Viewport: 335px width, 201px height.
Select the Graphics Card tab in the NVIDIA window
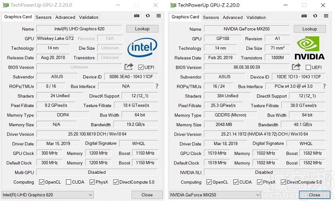coord(185,17)
